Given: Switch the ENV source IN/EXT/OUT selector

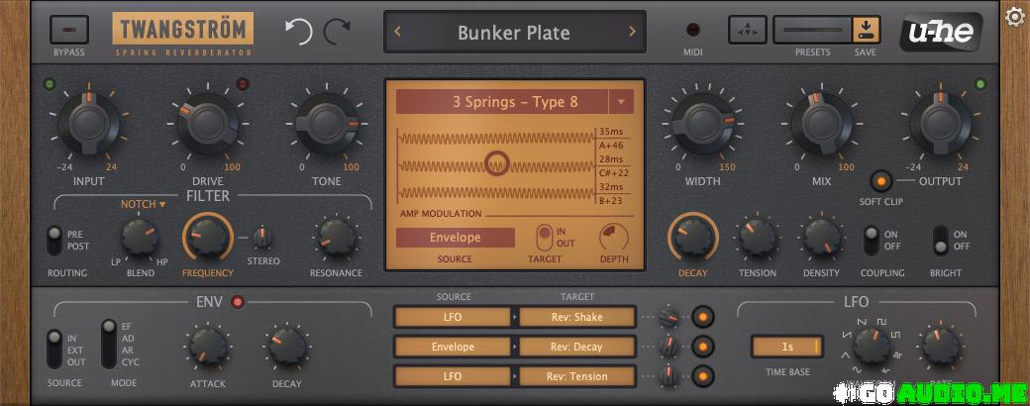Looking at the screenshot, I should (55, 350).
